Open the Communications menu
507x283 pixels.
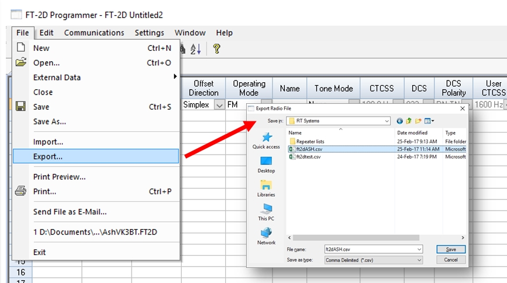[94, 33]
